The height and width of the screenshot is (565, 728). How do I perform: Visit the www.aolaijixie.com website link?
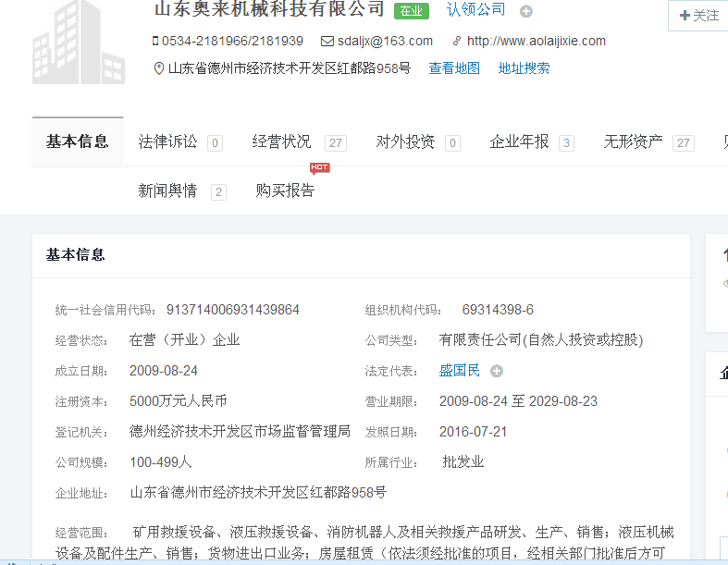[536, 41]
